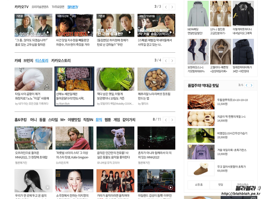
Task: Open 찐빵의계절 1+1 14,900원 deal
Action: (x=231, y=118)
